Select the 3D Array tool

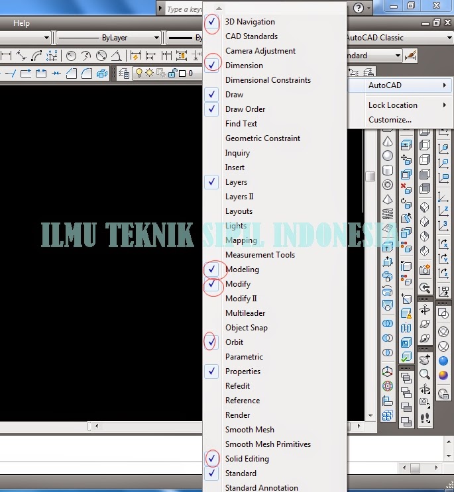tap(388, 416)
